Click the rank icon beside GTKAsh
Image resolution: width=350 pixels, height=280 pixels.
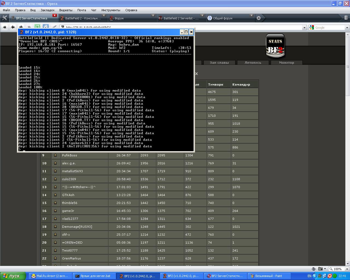pyautogui.click(x=55, y=195)
